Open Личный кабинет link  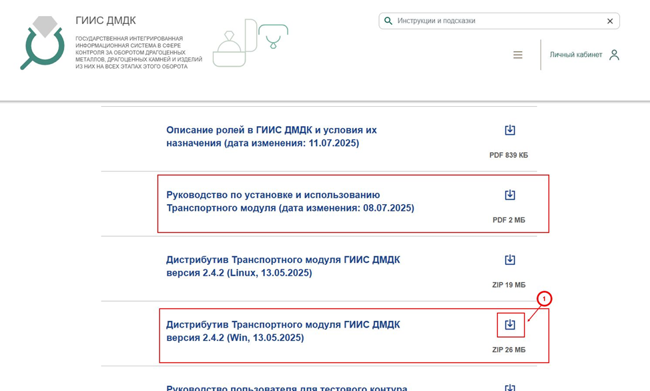(x=576, y=55)
